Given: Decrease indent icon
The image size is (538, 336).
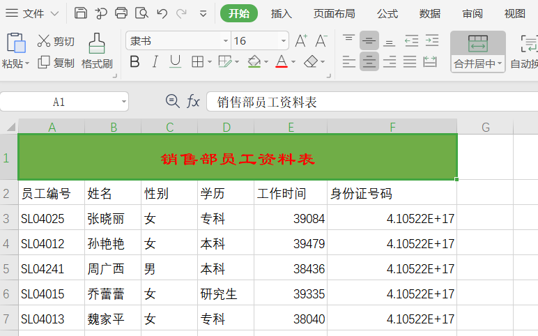Looking at the screenshot, I should (411, 41).
